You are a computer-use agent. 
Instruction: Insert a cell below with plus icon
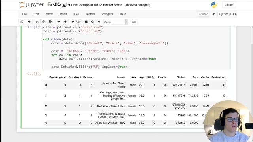29,22
